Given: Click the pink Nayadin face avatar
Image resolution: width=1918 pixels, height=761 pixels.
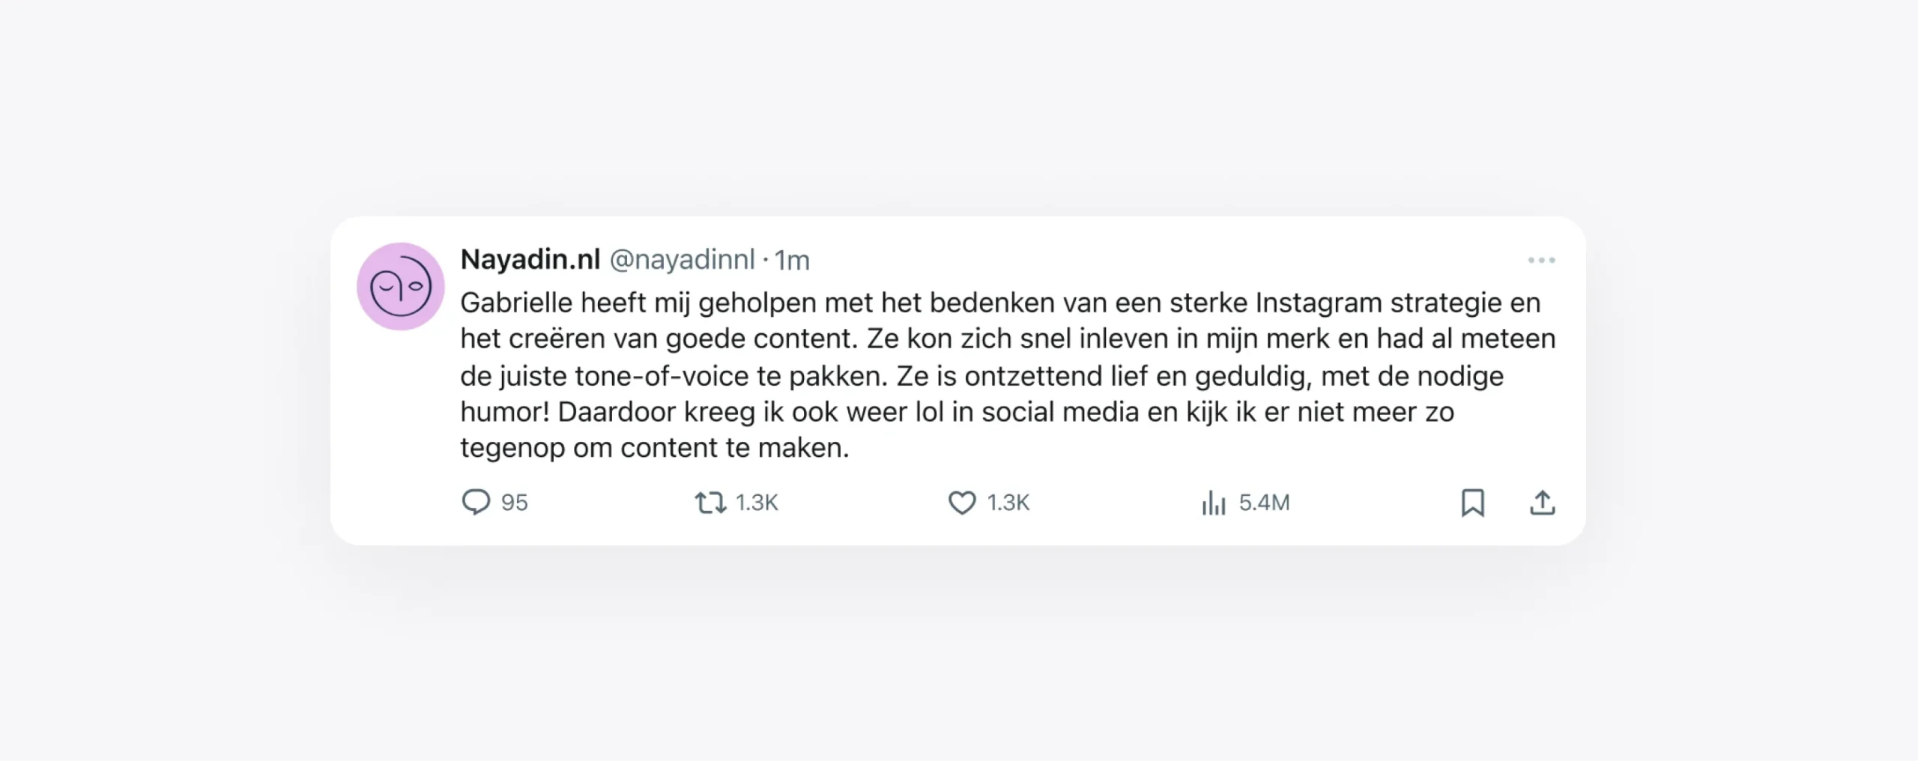Looking at the screenshot, I should coord(401,286).
